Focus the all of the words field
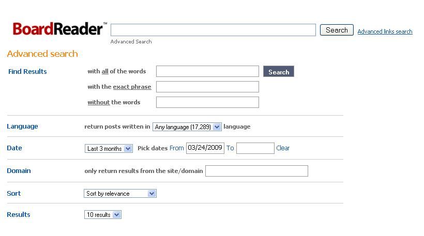Image resolution: width=424 pixels, height=236 pixels. (207, 71)
